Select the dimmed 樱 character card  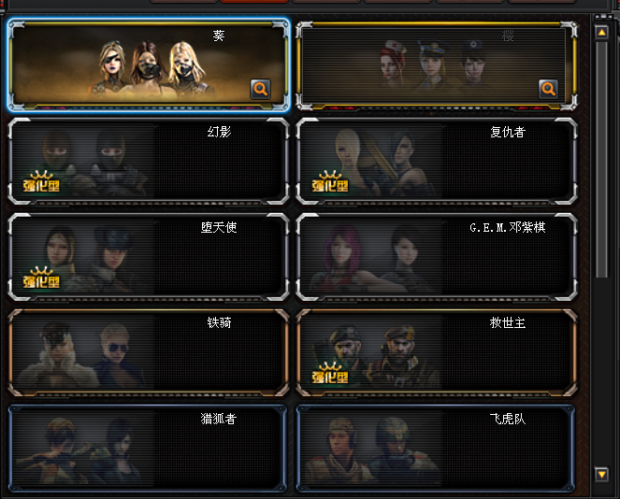437,65
